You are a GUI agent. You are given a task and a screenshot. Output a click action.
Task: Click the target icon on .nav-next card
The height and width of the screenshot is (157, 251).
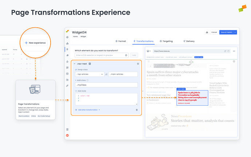tap(138, 64)
